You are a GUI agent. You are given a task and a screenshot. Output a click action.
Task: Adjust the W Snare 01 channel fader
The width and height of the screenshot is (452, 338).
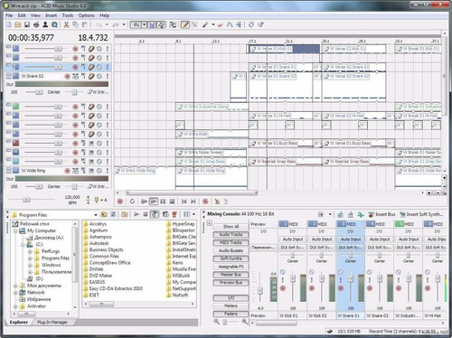(350, 277)
